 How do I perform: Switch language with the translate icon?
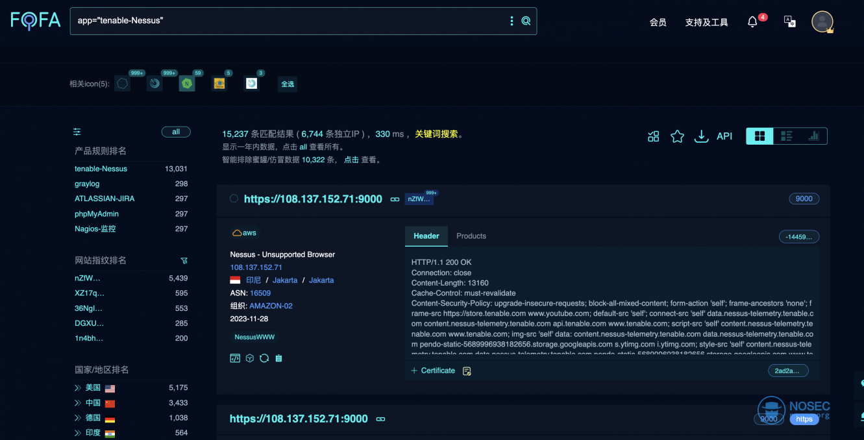pos(790,21)
